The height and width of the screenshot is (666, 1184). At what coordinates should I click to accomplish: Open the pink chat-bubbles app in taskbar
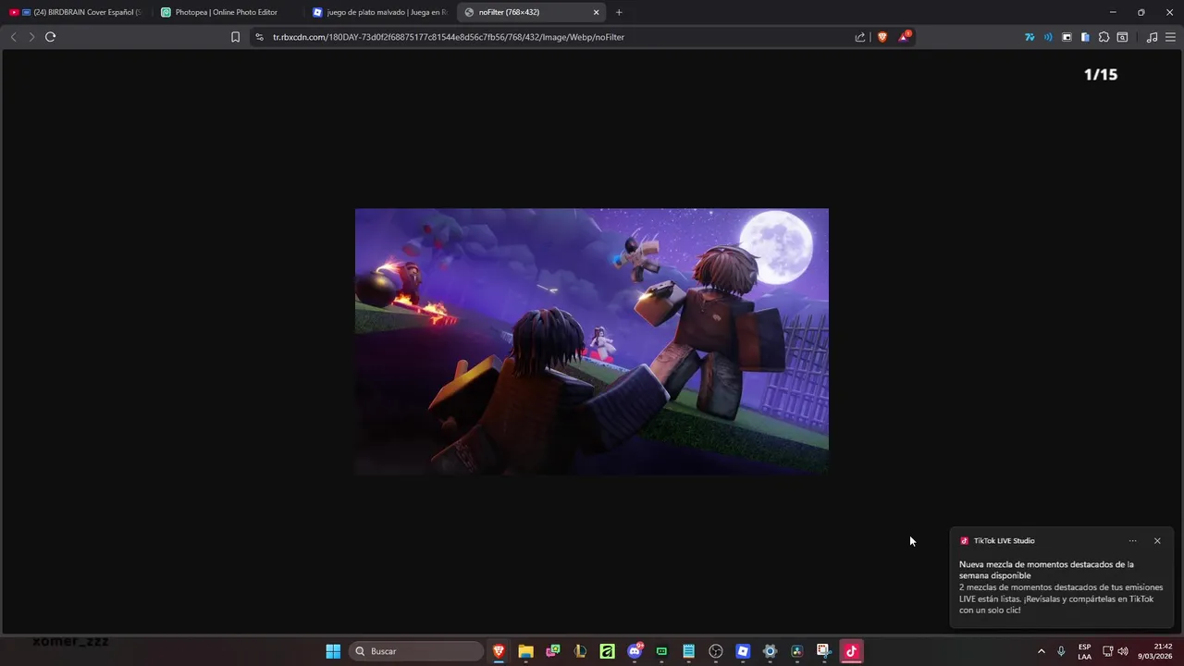coord(553,651)
